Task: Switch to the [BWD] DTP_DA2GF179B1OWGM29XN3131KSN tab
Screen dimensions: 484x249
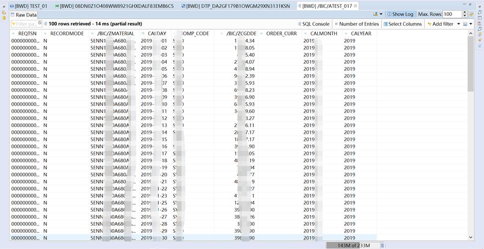Action: point(236,6)
